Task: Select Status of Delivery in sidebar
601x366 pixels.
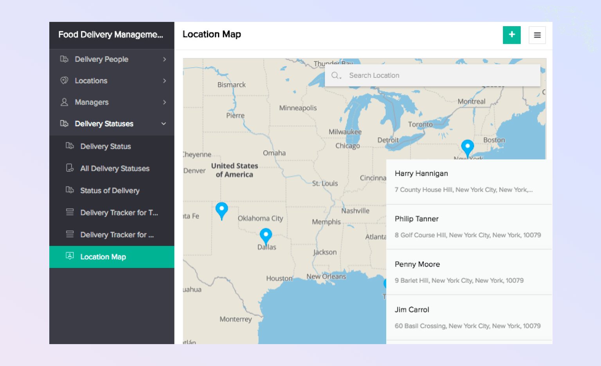Action: point(110,191)
